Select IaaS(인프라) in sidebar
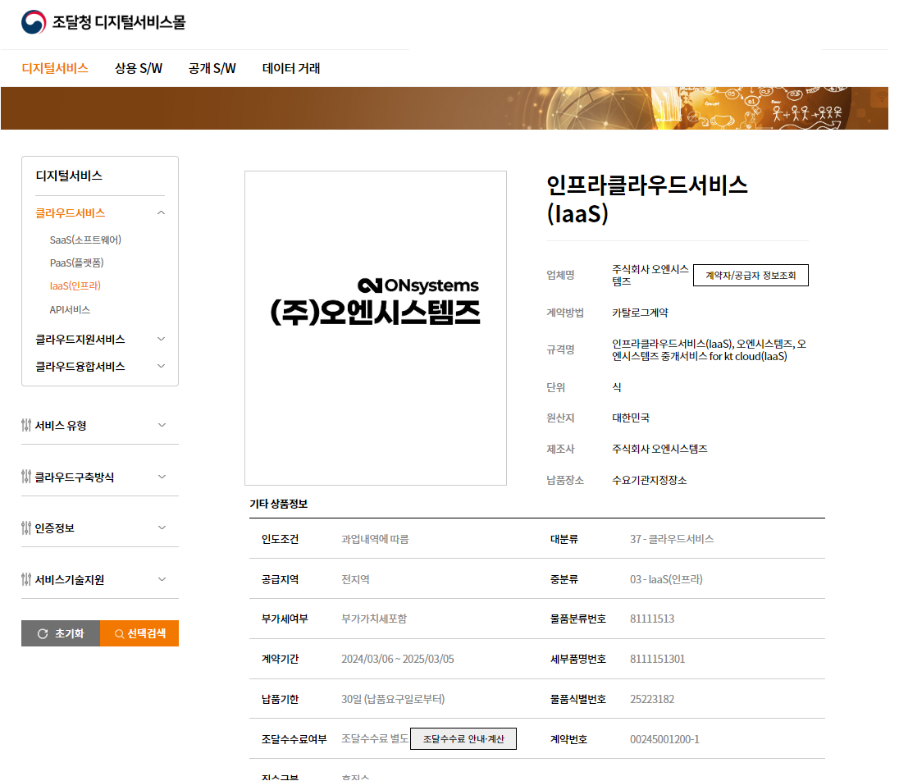 [75, 285]
